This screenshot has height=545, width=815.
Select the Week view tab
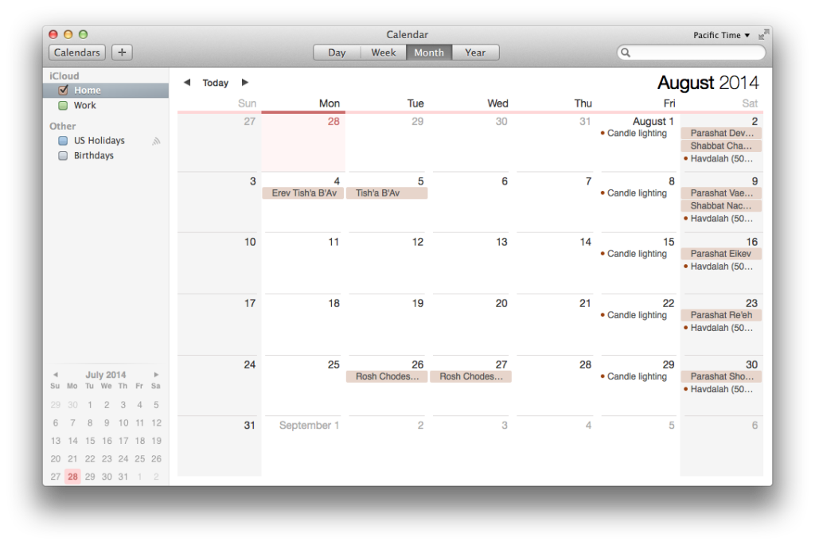click(383, 53)
